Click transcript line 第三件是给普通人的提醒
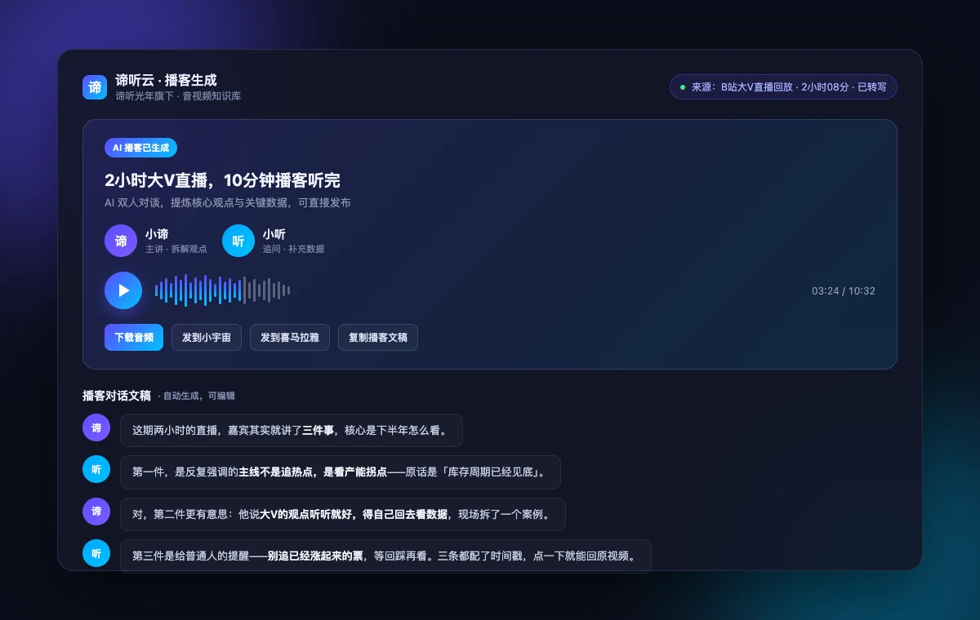 tap(385, 556)
